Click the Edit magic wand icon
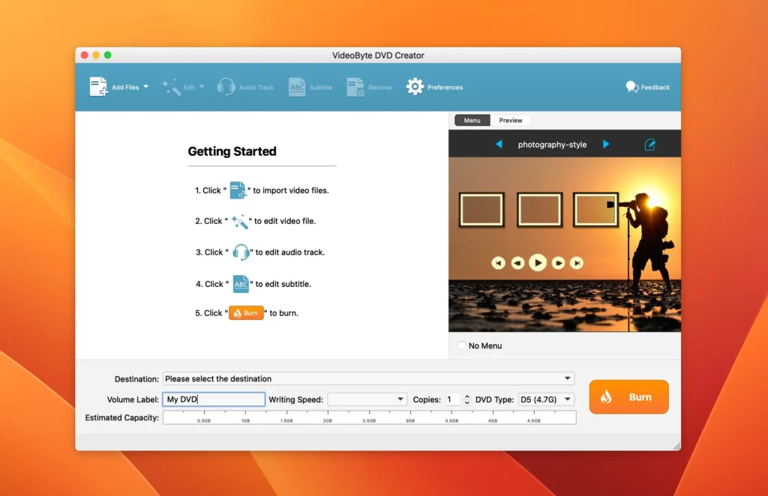This screenshot has width=768, height=496. [172, 87]
